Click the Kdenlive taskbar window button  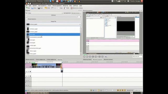pyautogui.click(x=39, y=93)
